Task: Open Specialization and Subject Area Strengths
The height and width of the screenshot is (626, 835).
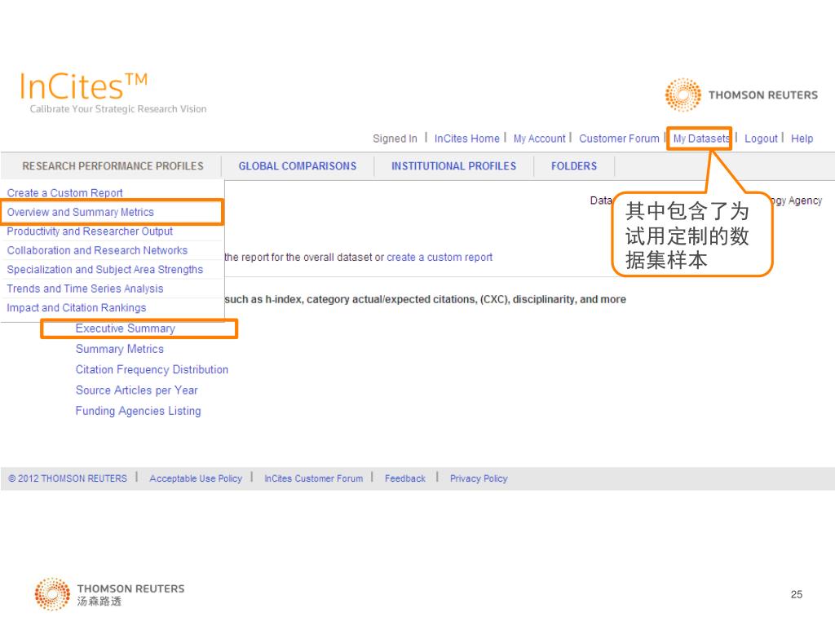Action: pyautogui.click(x=105, y=269)
